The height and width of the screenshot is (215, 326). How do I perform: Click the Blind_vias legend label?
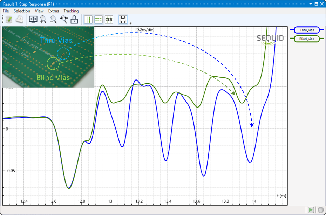(x=306, y=39)
